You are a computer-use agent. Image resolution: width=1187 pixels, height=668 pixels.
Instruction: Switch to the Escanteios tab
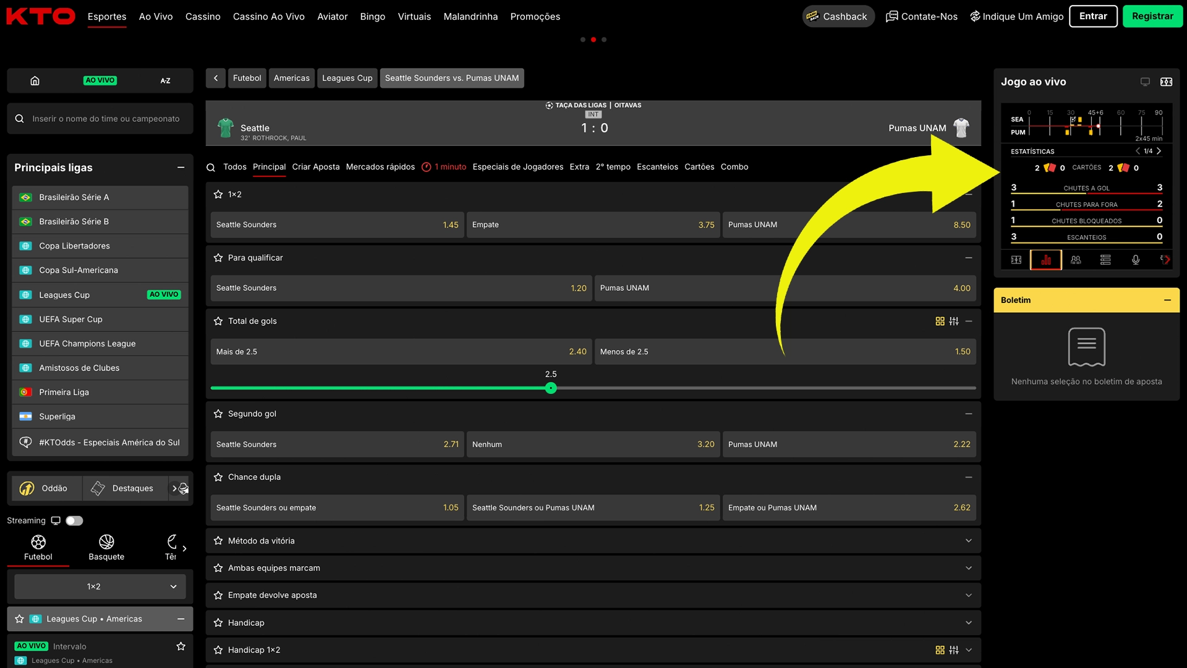pyautogui.click(x=657, y=167)
